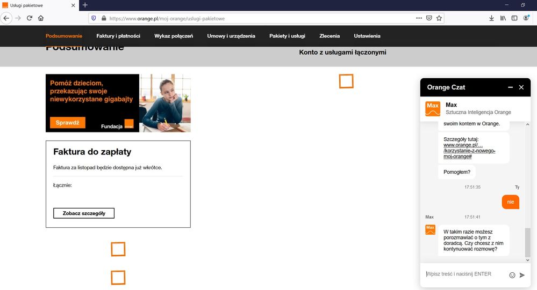Click 'Pomogłem?' chat message
Screen dimensions: 537x290
click(x=457, y=172)
